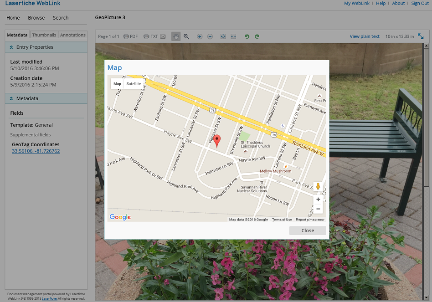Viewport: 432px width, 302px height.
Task: Switch map to Satellite view
Action: (x=134, y=84)
